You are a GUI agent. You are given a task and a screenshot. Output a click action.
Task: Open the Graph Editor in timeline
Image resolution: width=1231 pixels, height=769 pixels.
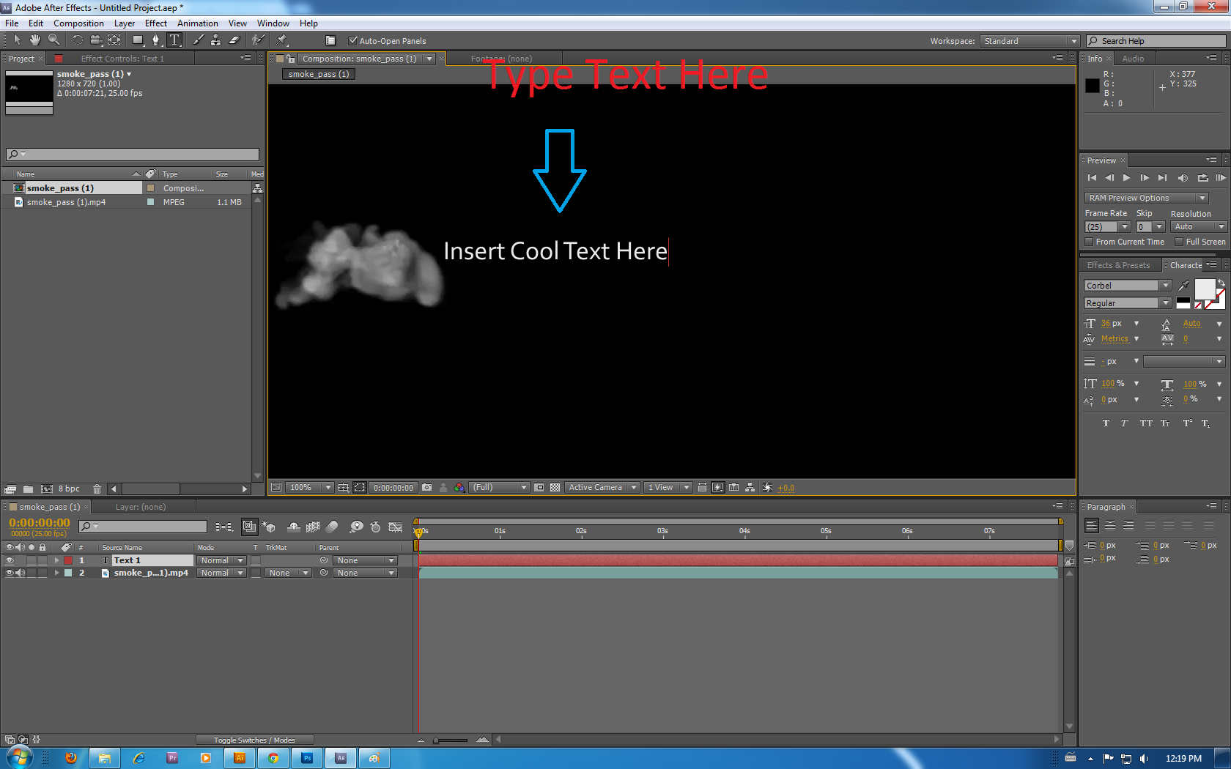pos(396,527)
